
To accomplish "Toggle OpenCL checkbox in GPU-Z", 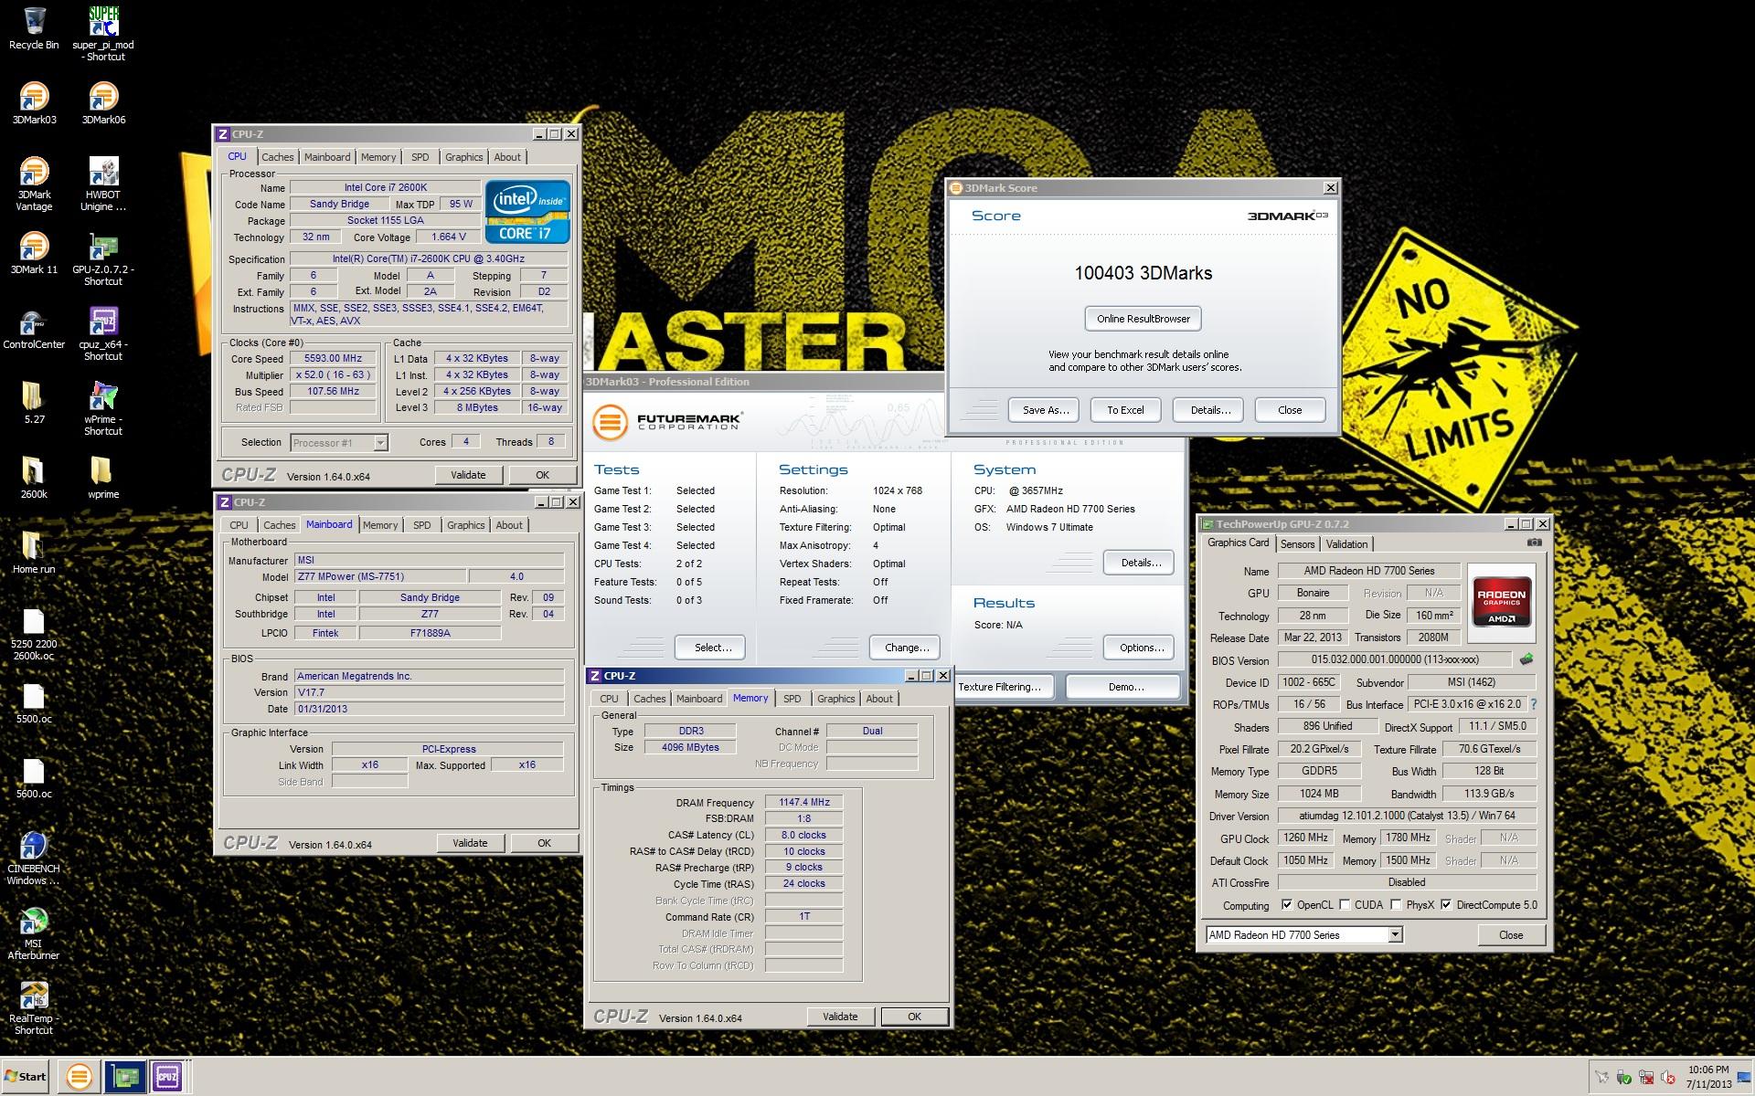I will (x=1287, y=904).
